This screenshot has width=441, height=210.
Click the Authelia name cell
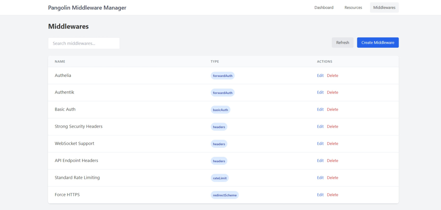[x=63, y=75]
